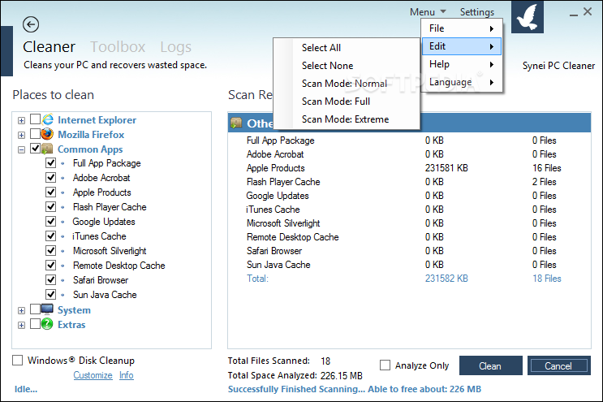Open the Info link
Viewport: 603px width, 402px height.
tap(126, 375)
